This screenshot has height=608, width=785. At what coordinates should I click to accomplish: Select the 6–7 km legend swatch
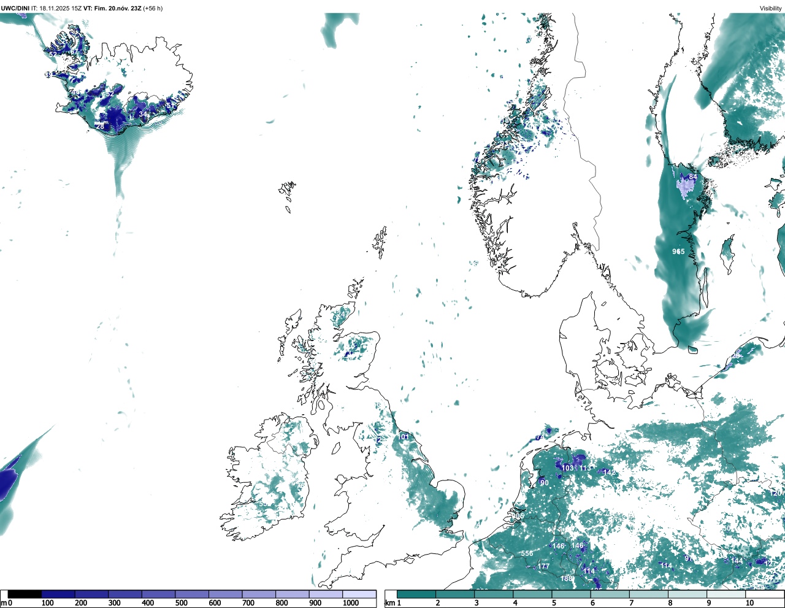[x=610, y=594]
